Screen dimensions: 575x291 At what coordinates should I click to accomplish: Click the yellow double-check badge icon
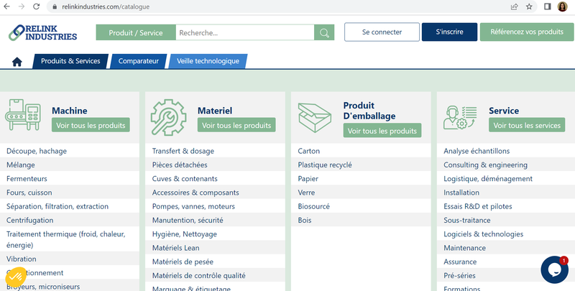tap(15, 277)
